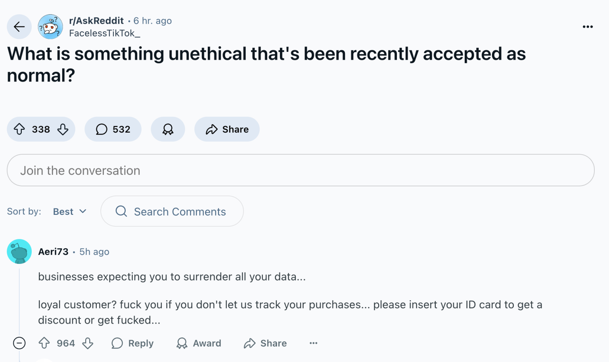Image resolution: width=609 pixels, height=362 pixels.
Task: Click the back arrow to leave the post
Action: (19, 27)
